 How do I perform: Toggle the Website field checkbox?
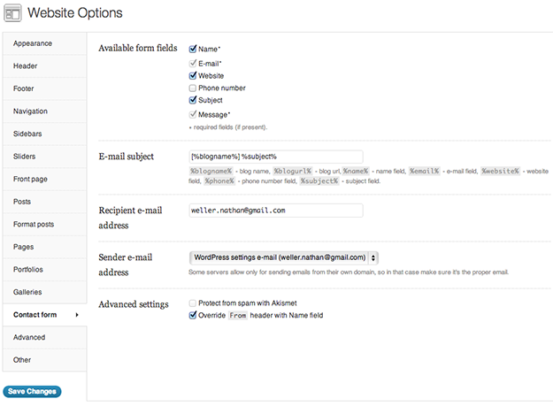click(193, 76)
